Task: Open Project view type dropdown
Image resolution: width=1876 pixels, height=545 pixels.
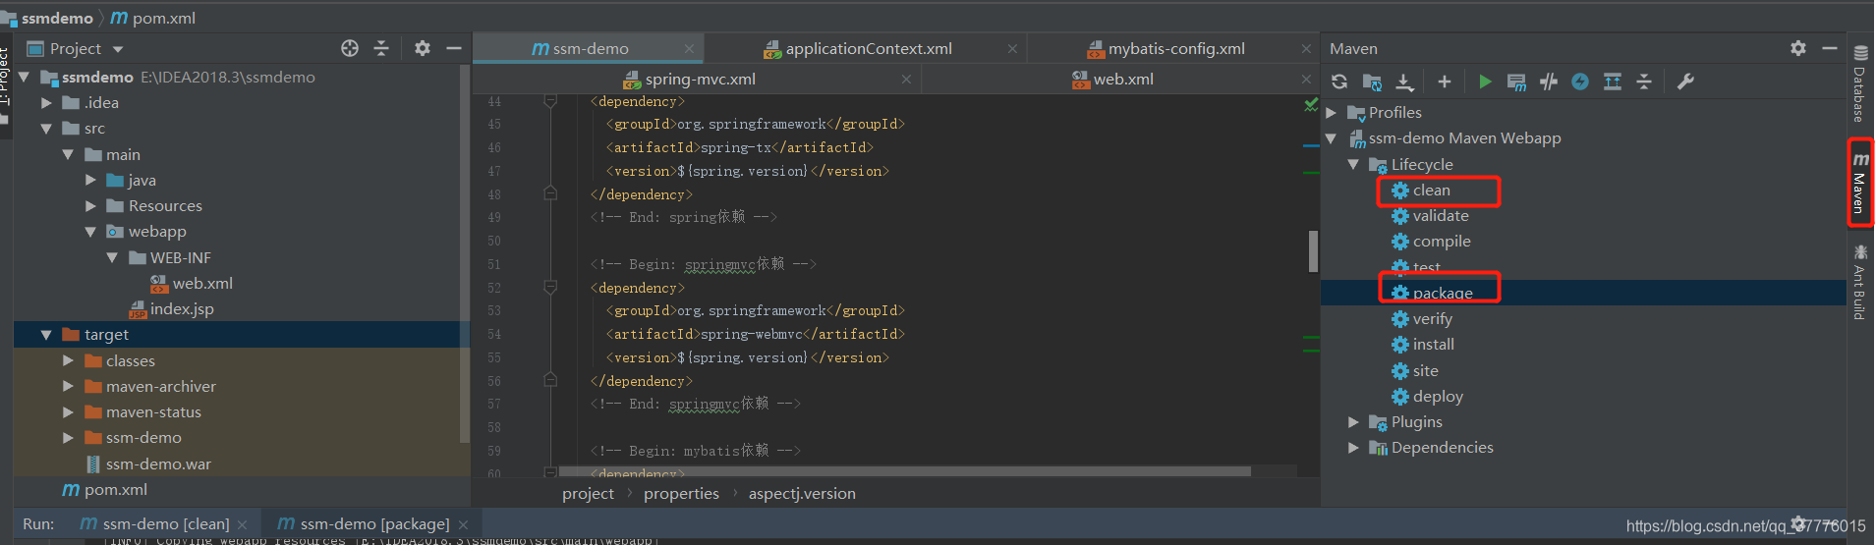Action: coord(118,49)
